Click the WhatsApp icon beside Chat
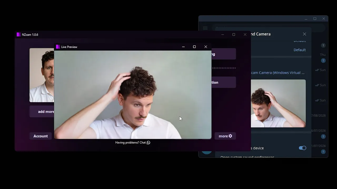 (x=148, y=143)
